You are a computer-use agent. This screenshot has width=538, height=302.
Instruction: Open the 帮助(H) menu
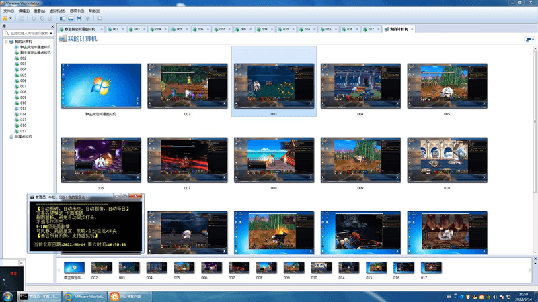94,11
